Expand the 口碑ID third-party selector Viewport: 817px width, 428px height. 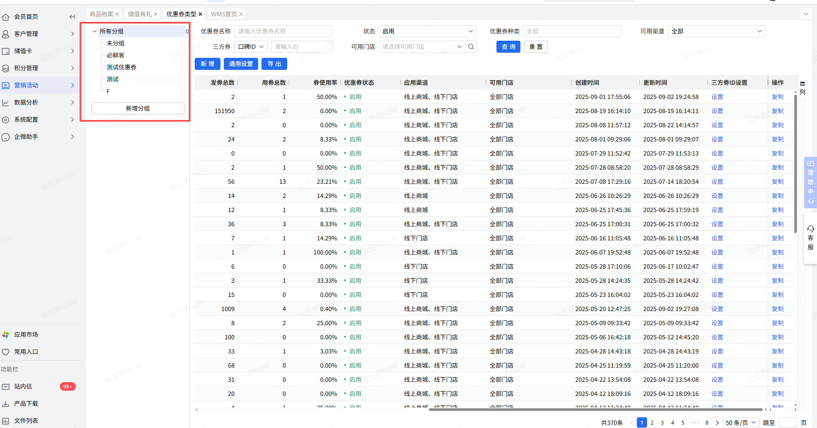(251, 47)
